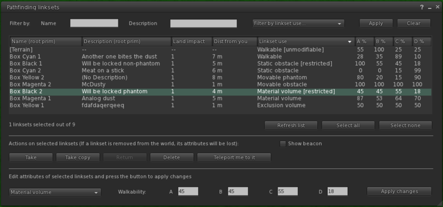Viewport: 443px width, 207px height.
Task: Select the Box Cyan 2 row
Action: tap(220, 71)
